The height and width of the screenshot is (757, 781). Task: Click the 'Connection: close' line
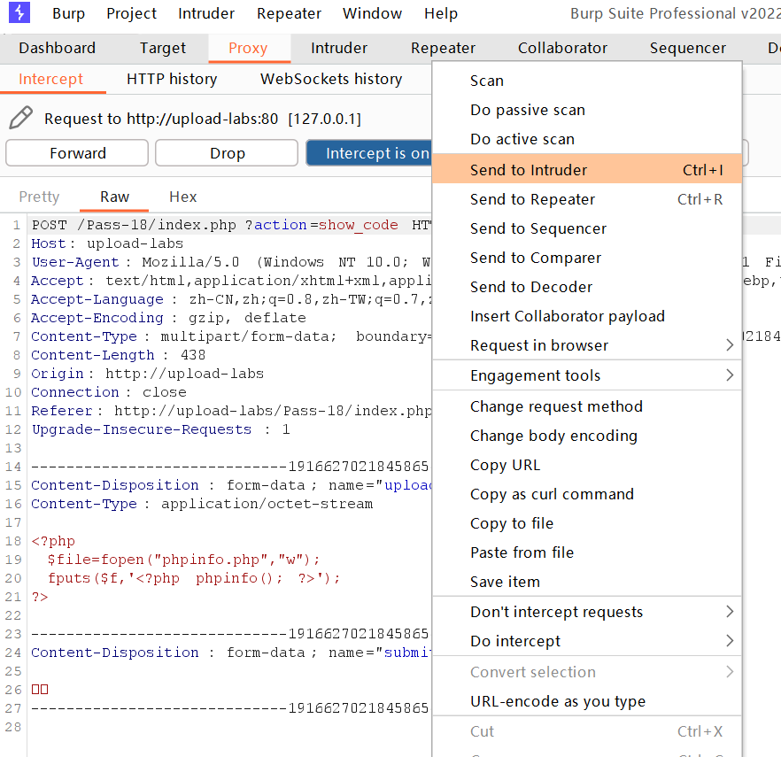(109, 392)
